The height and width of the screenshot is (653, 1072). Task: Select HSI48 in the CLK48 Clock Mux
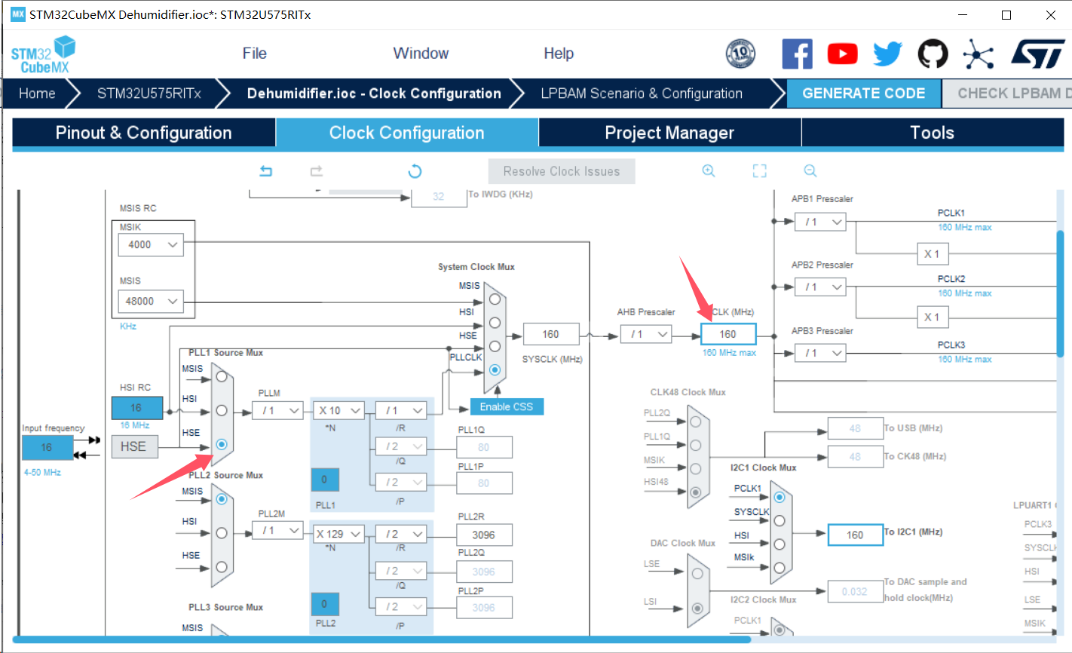coord(696,492)
